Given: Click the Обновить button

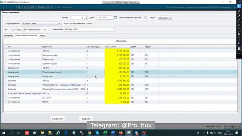Looking at the screenshot, I should pos(121,41).
